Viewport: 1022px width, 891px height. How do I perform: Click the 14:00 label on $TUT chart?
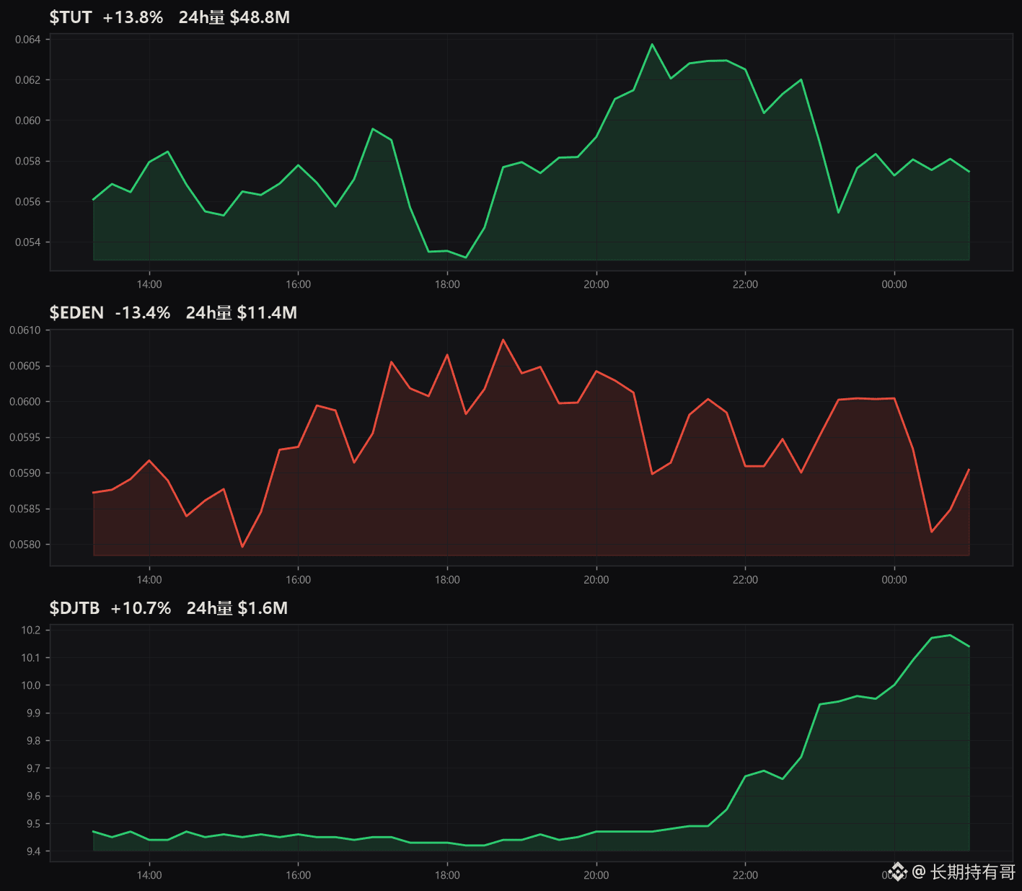(x=149, y=284)
